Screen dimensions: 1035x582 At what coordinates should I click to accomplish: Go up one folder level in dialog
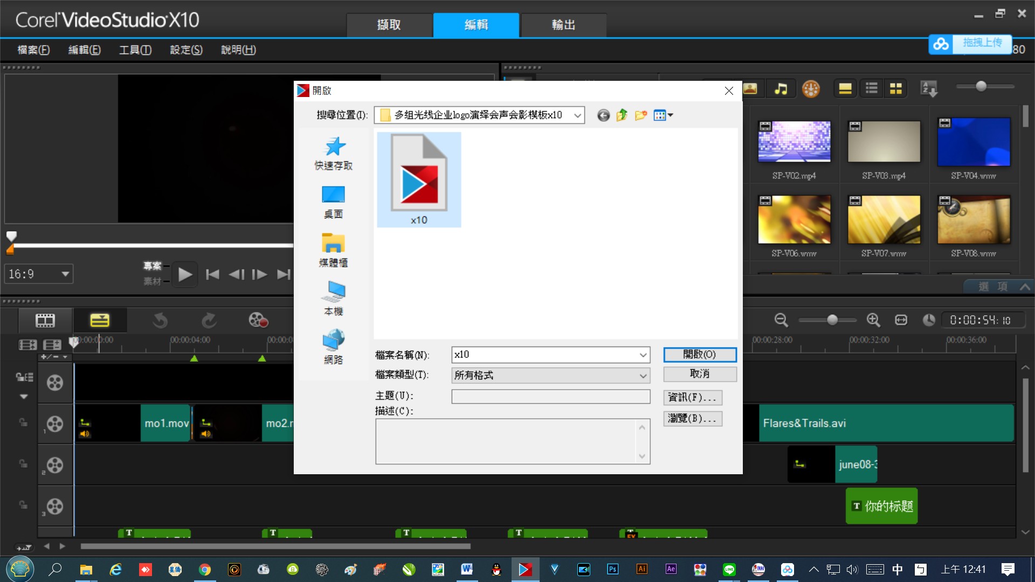[622, 115]
